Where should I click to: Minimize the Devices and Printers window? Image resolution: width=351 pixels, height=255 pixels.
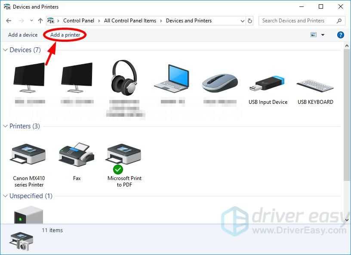point(302,7)
